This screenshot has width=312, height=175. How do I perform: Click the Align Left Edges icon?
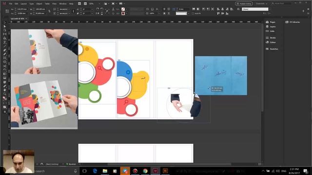(x=218, y=9)
